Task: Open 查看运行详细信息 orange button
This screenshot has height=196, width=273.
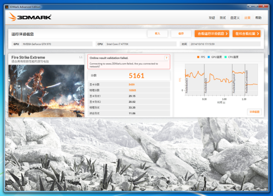Action: [212, 34]
